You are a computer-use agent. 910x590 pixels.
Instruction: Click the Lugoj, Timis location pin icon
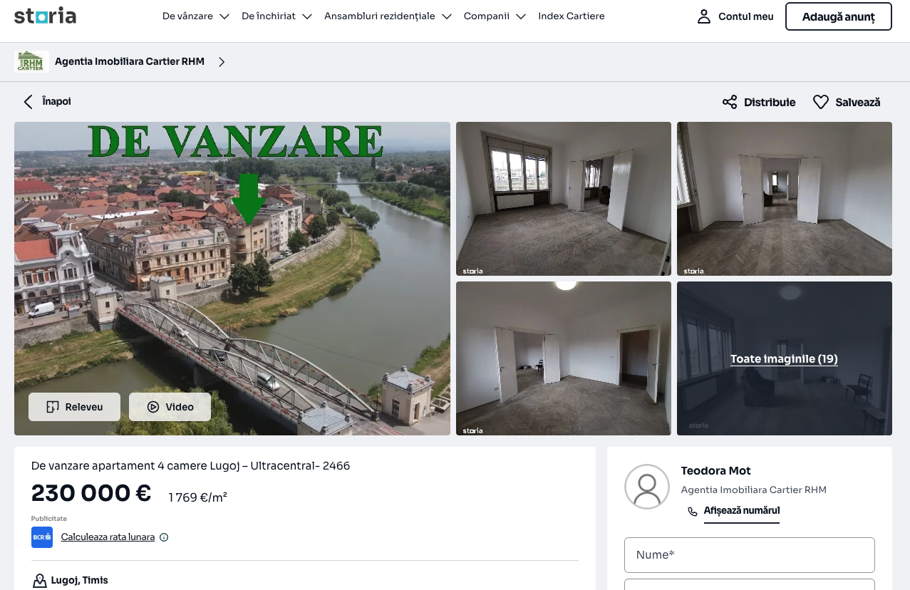(x=39, y=581)
